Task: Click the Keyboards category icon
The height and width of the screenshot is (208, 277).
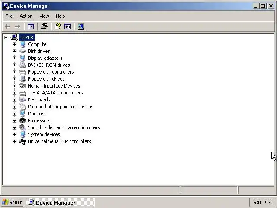Action: point(23,100)
